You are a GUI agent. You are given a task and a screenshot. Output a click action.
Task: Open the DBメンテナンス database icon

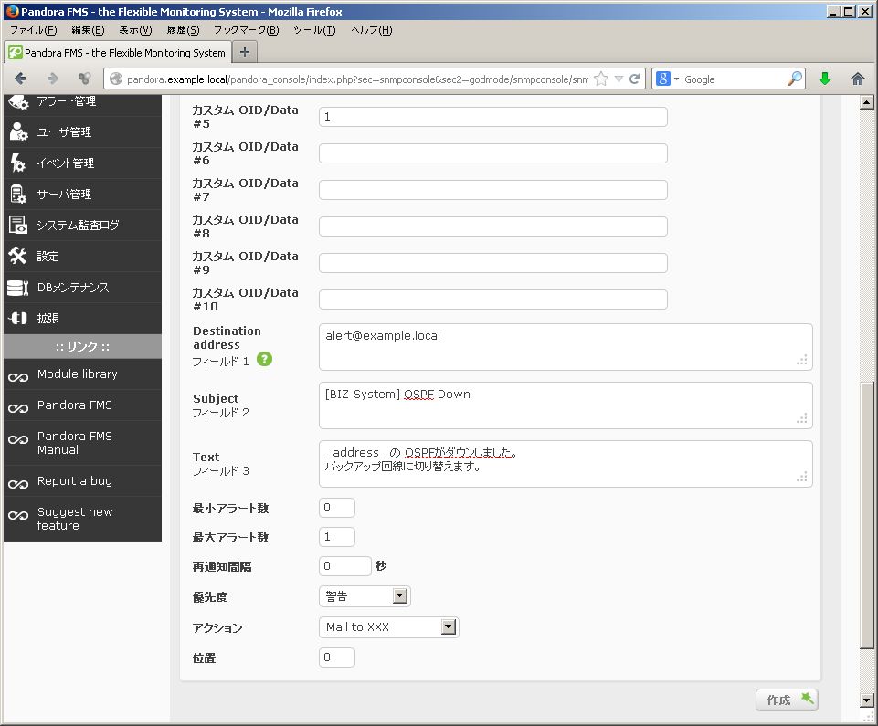[x=18, y=288]
